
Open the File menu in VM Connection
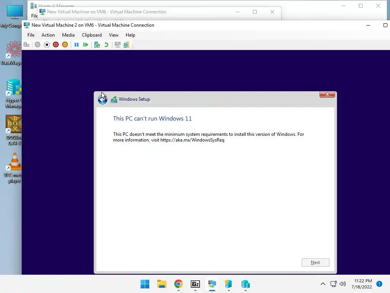click(31, 35)
